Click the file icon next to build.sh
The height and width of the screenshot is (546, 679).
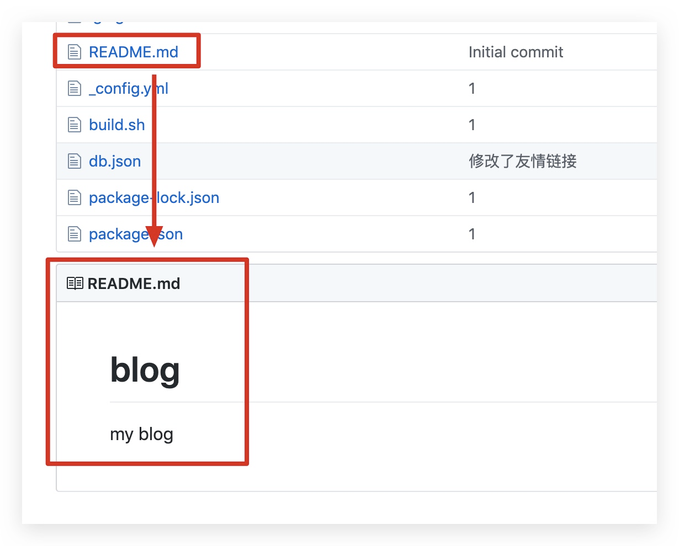pos(74,125)
